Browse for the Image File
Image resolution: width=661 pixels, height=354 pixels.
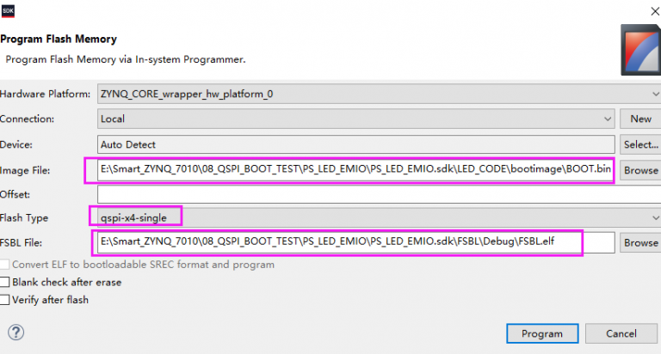pyautogui.click(x=640, y=170)
